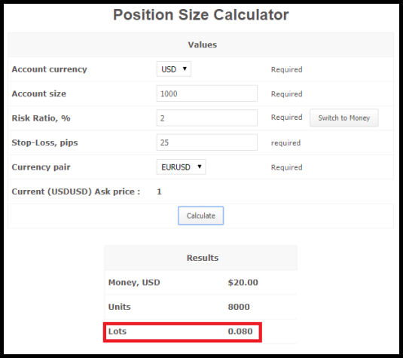Image resolution: width=403 pixels, height=358 pixels.
Task: Click the USD dropdown arrow
Action: [185, 69]
